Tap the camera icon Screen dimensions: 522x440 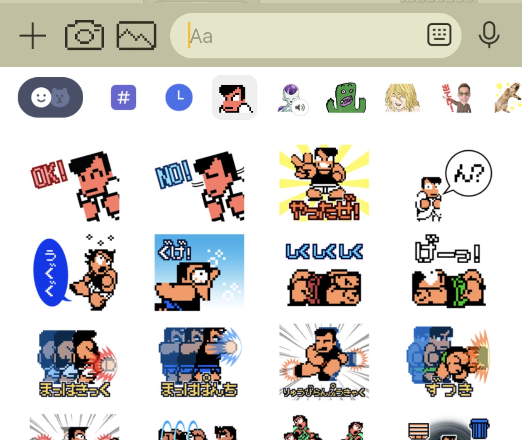[x=84, y=36]
